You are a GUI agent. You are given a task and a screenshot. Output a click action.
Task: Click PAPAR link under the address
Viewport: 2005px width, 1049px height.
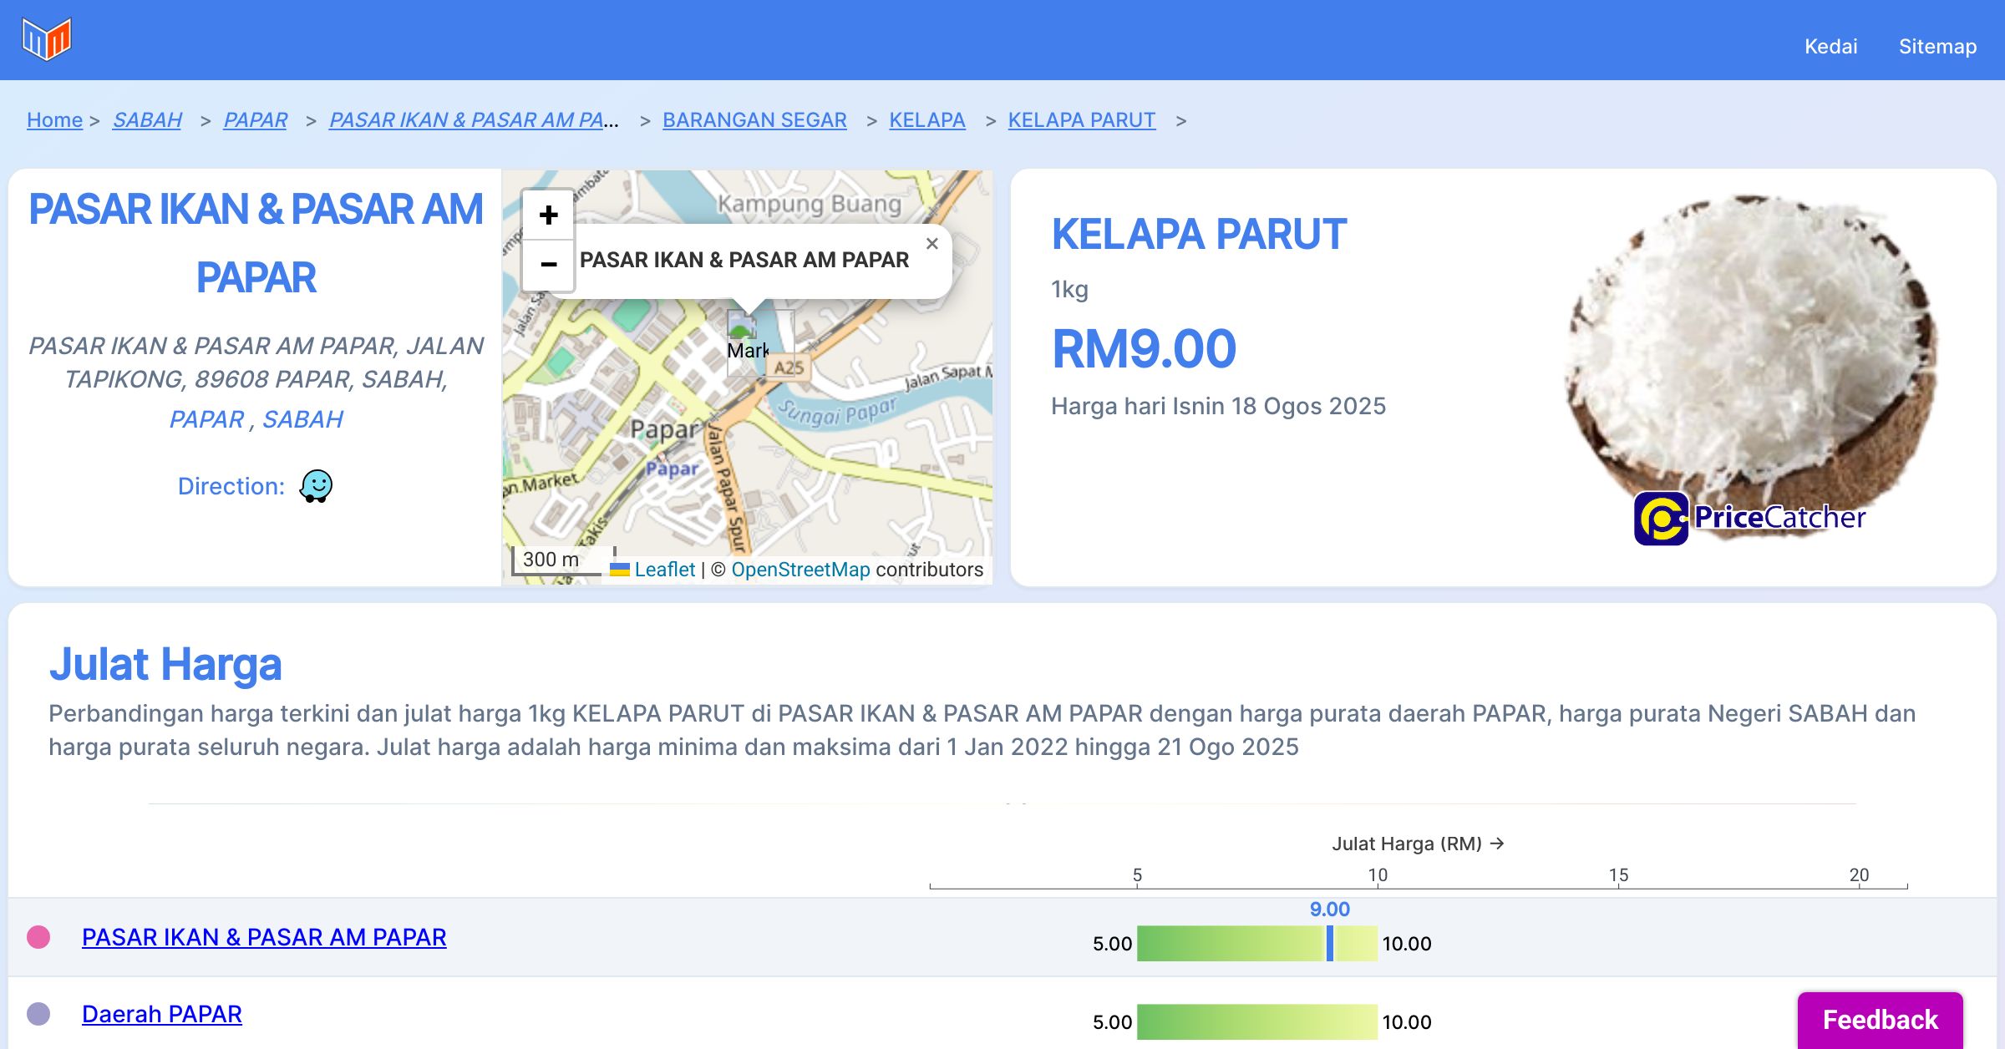[207, 419]
